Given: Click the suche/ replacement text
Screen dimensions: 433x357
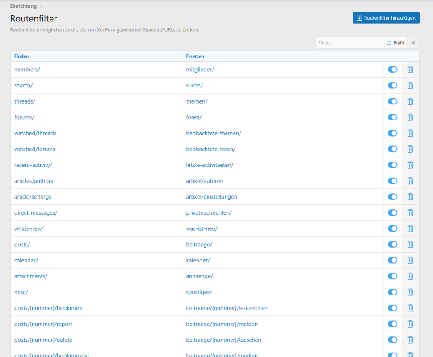Looking at the screenshot, I should (x=194, y=86).
